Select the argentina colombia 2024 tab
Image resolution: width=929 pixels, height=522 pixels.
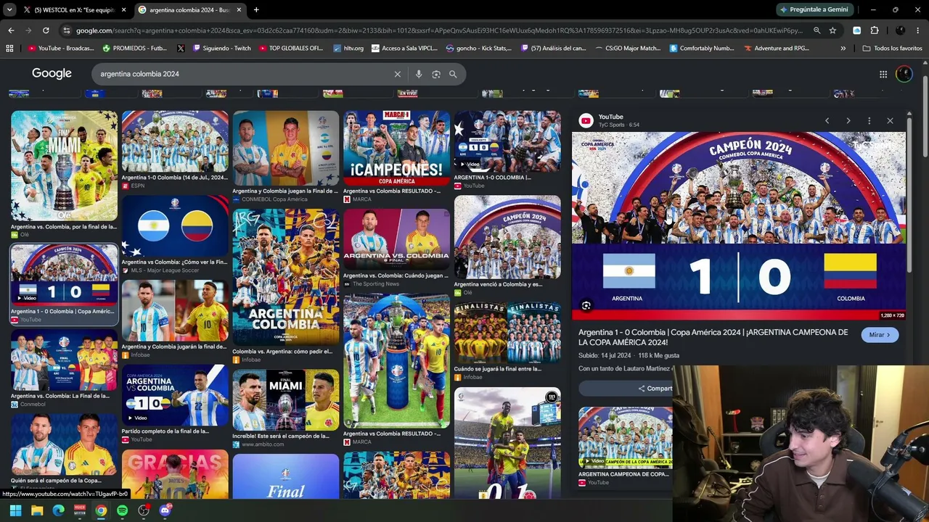[190, 10]
